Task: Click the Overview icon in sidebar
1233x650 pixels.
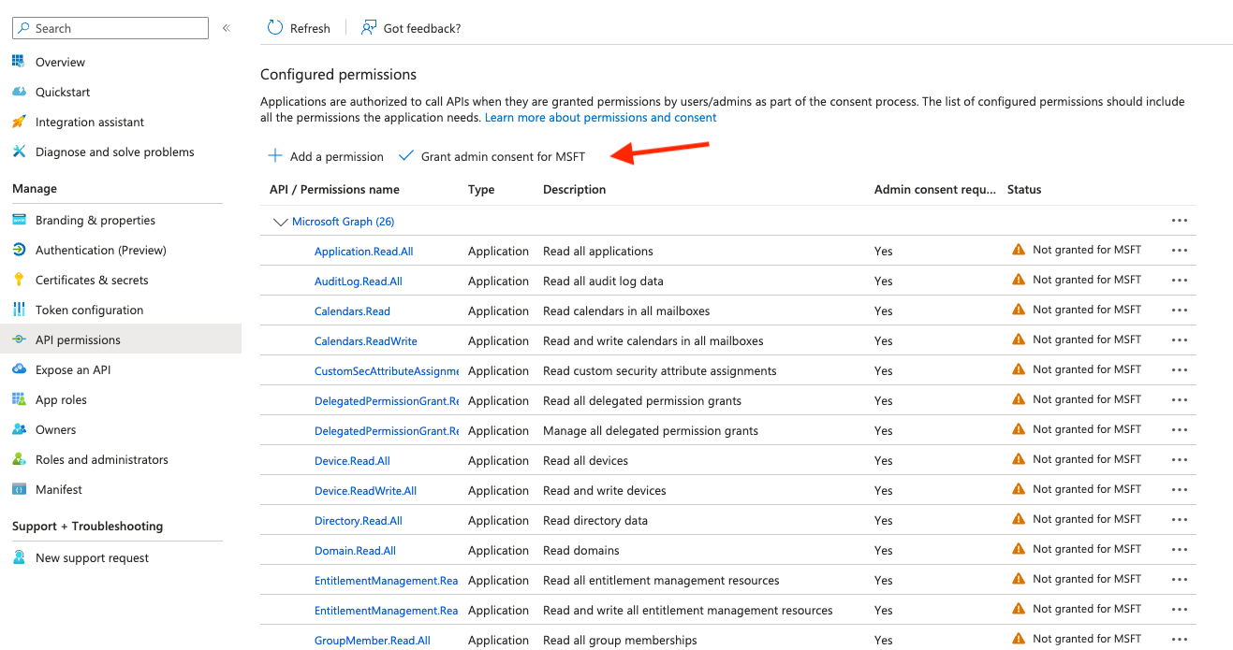Action: pyautogui.click(x=19, y=62)
